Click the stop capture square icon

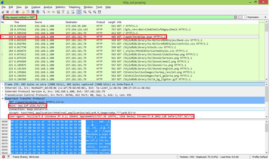8,12
